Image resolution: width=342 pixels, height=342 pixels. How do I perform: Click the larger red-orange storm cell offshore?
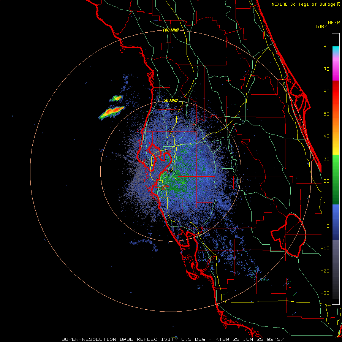111,113
